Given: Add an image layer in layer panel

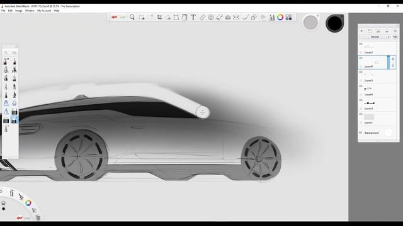Looking at the screenshot, I should tap(378, 31).
